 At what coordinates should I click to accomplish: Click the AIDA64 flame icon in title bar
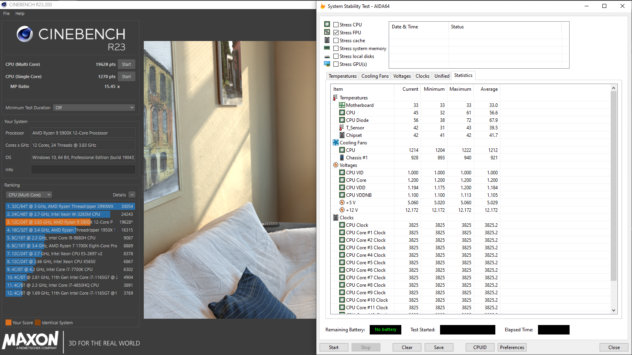tap(323, 6)
